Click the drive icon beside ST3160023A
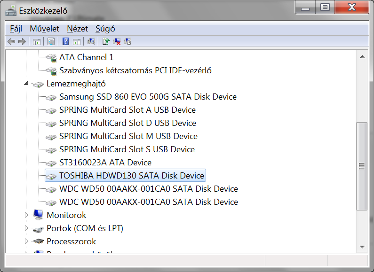 [x=51, y=163]
